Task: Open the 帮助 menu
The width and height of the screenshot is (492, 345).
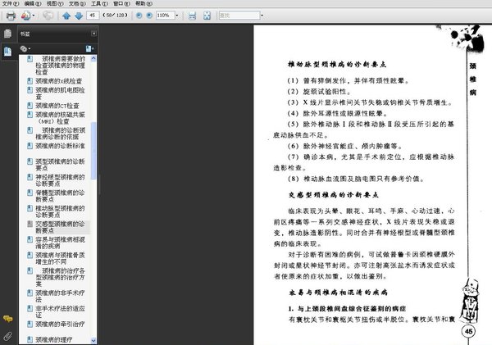Action: tap(143, 3)
